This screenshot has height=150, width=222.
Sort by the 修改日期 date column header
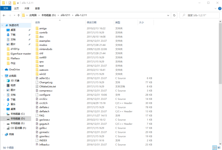pos(91,22)
